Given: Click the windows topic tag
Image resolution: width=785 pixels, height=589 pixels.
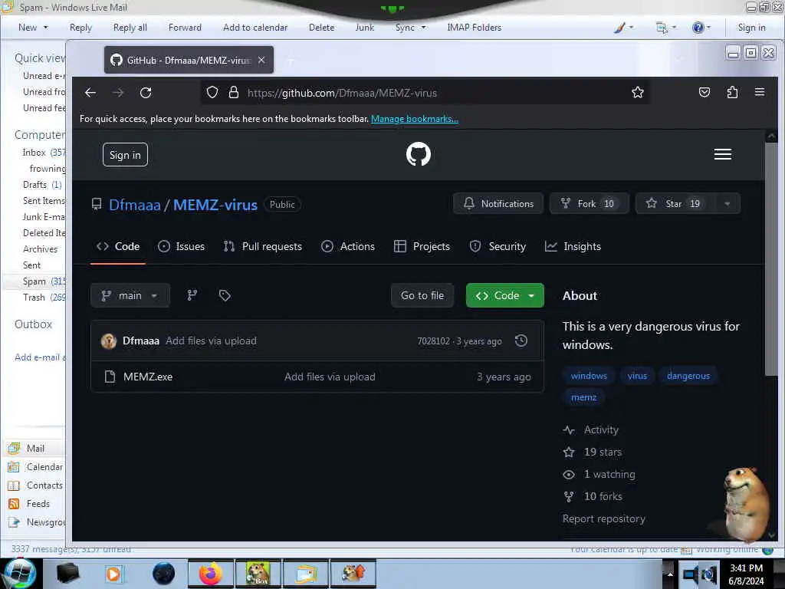Looking at the screenshot, I should 589,376.
